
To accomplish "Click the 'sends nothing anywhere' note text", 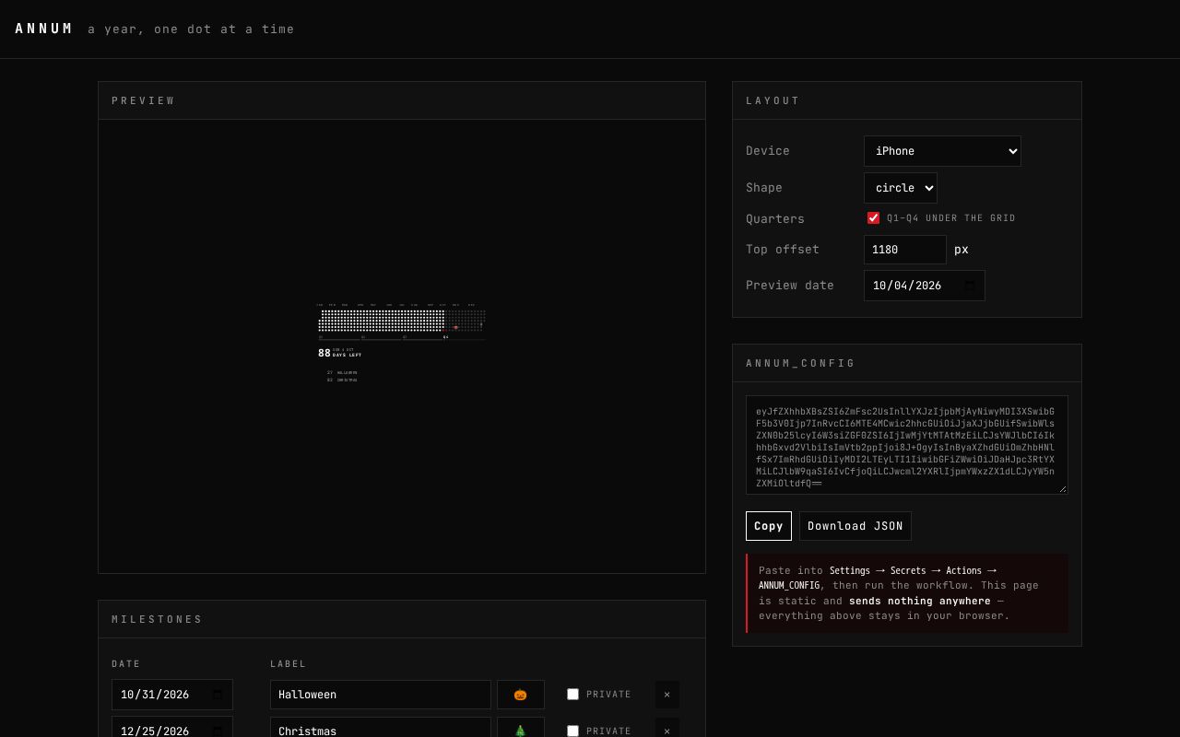I will (x=920, y=601).
